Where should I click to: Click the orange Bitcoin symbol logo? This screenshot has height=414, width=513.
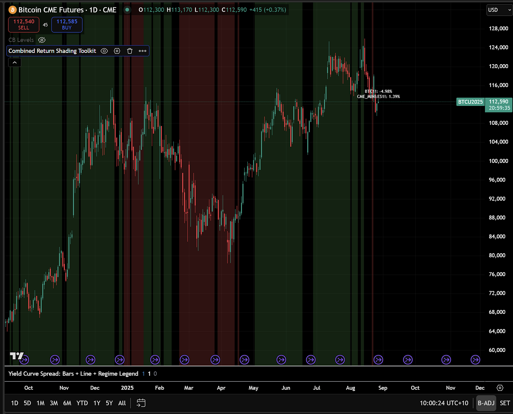13,10
